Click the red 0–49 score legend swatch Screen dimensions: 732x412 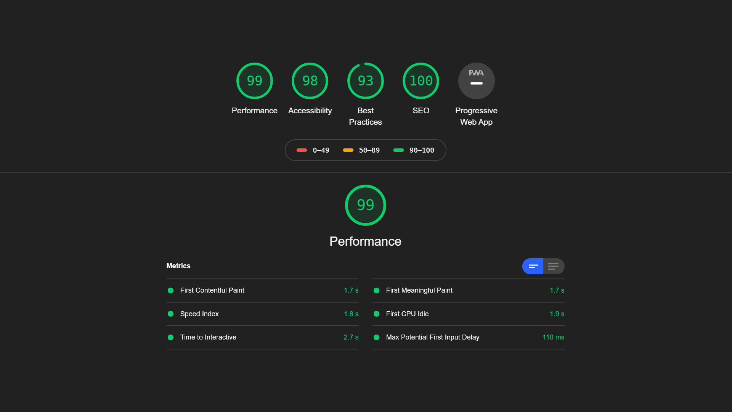click(x=302, y=150)
